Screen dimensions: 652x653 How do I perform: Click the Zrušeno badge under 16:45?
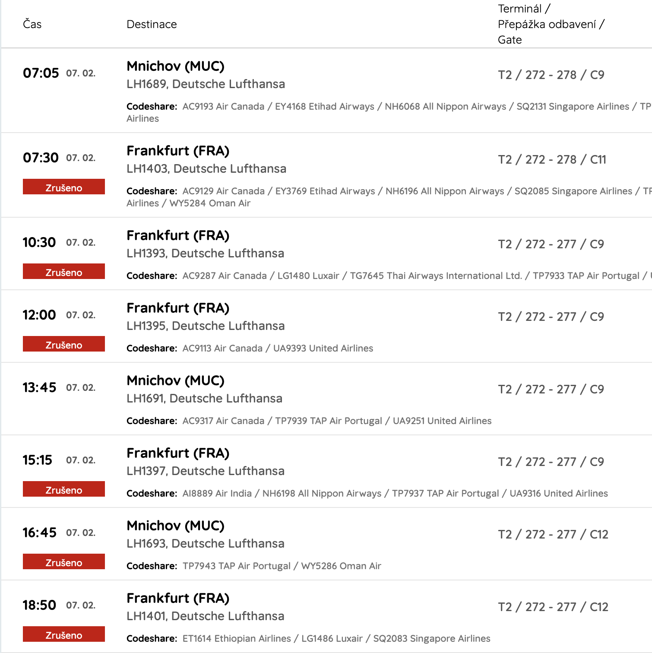[x=64, y=562]
